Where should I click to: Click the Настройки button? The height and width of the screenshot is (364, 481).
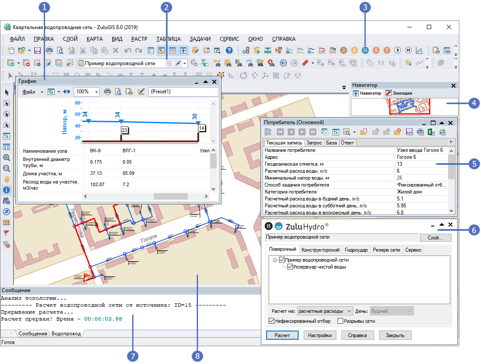click(320, 335)
